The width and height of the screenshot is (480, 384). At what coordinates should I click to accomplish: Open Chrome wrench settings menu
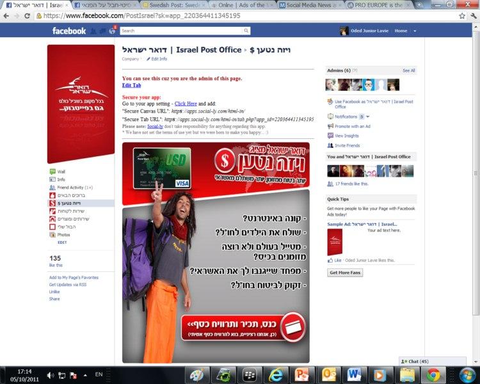coord(474,16)
